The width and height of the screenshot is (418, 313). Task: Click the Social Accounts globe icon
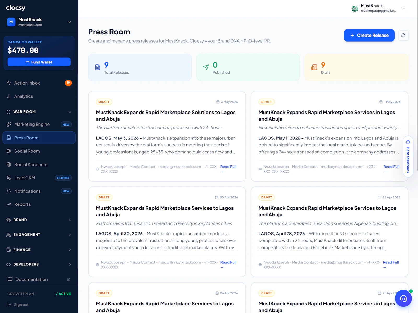(9, 164)
